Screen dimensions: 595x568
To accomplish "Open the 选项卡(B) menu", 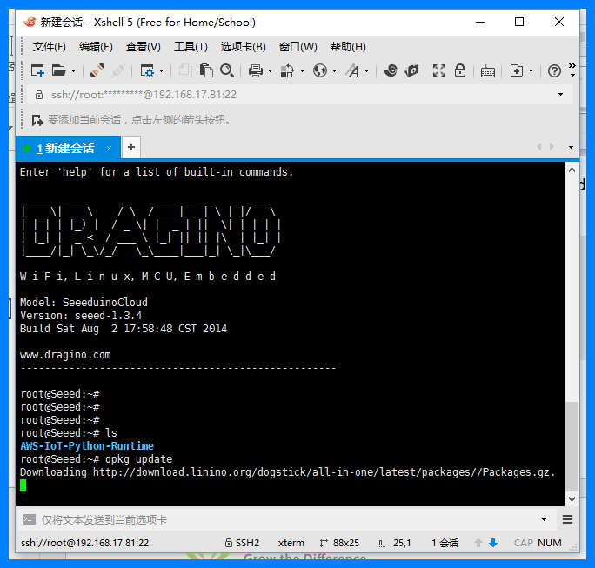I will click(x=244, y=47).
